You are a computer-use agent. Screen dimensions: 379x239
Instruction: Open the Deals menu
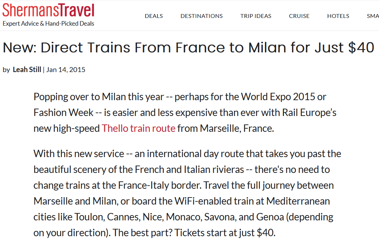[154, 16]
